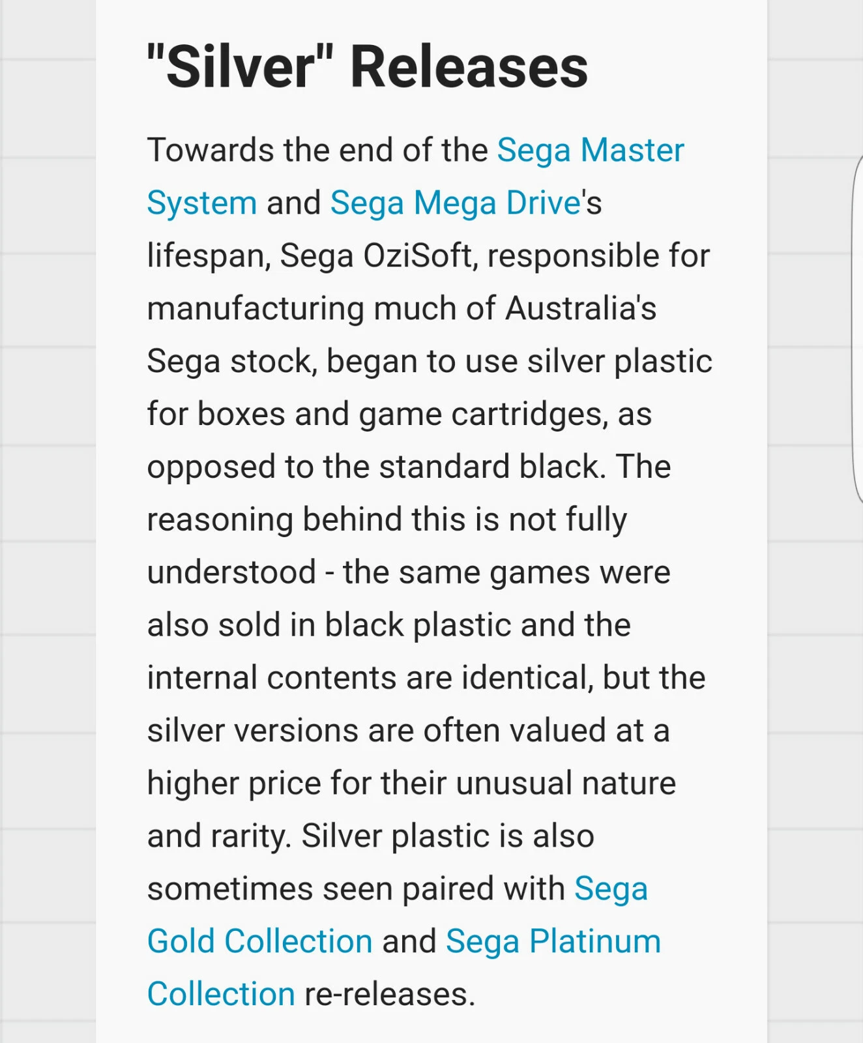
Task: Open the Sega Mega Drive link
Action: point(455,203)
